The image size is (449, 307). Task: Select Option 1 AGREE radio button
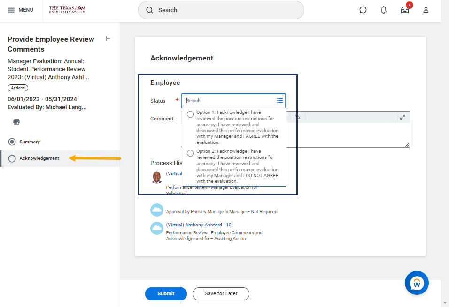(x=190, y=114)
